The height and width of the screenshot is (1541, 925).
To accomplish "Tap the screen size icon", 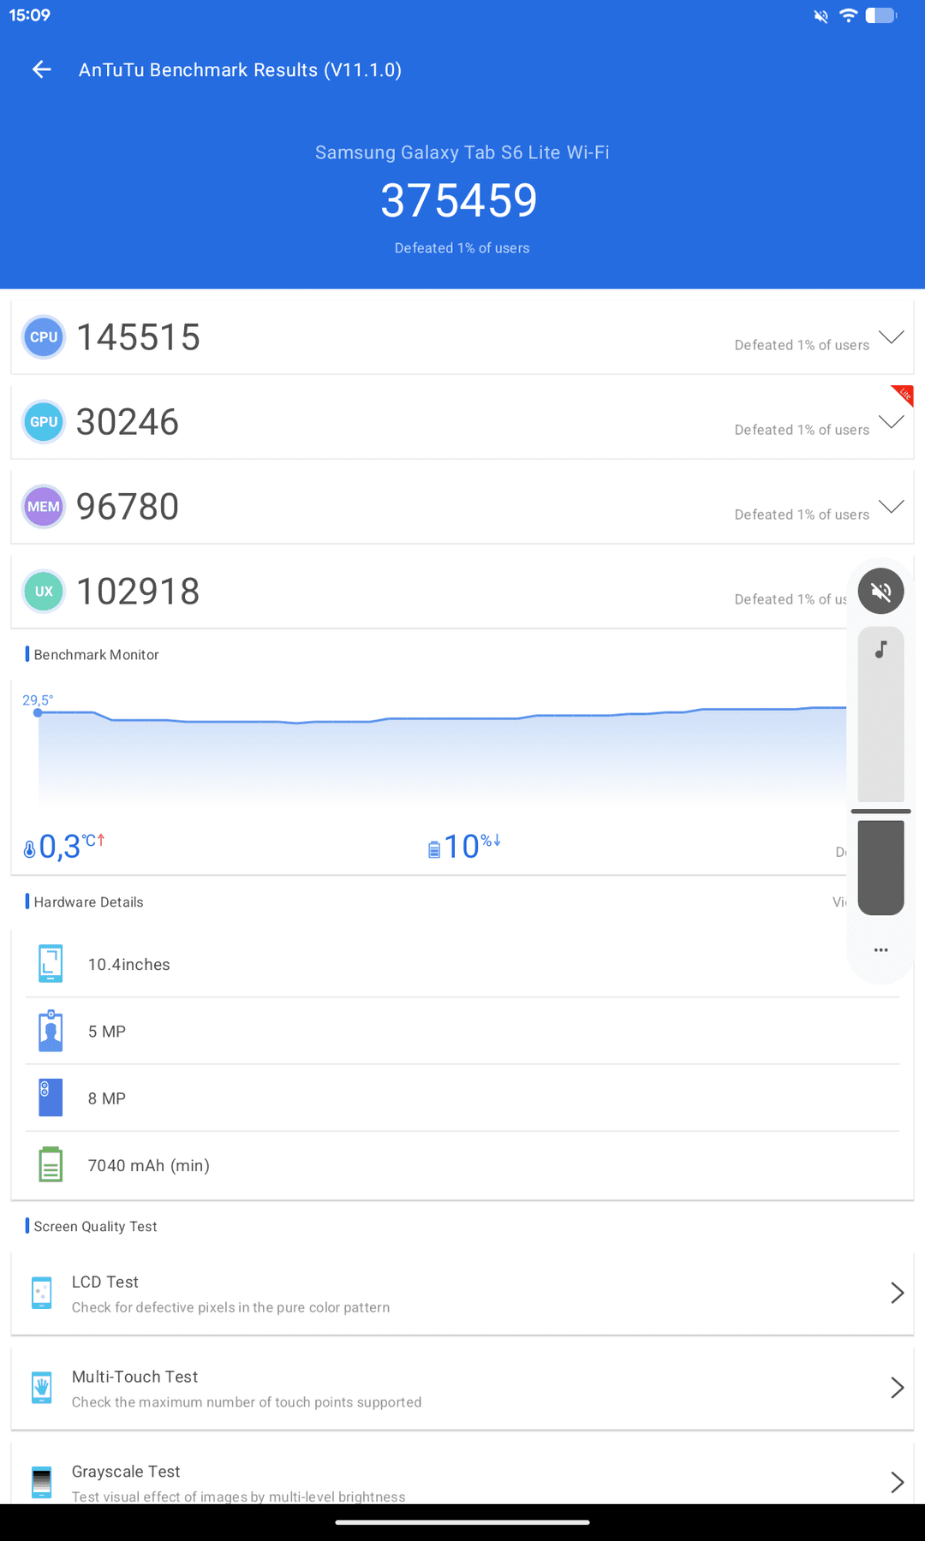I will click(x=51, y=964).
